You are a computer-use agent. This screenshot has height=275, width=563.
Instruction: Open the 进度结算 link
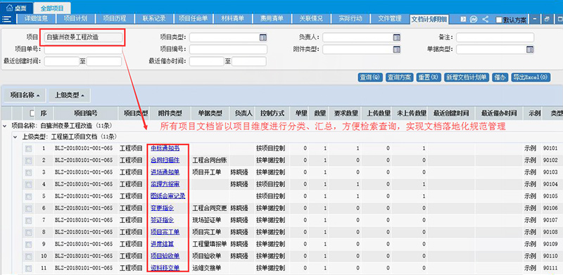163,244
